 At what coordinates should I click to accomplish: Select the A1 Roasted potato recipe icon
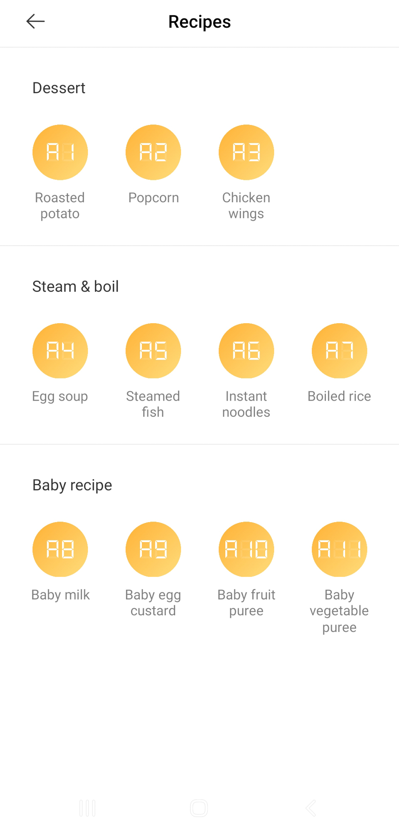point(60,152)
